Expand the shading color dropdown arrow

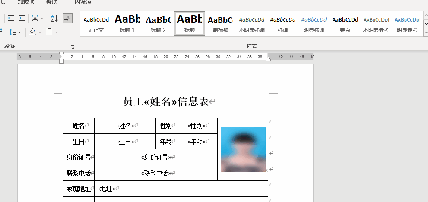40,32
